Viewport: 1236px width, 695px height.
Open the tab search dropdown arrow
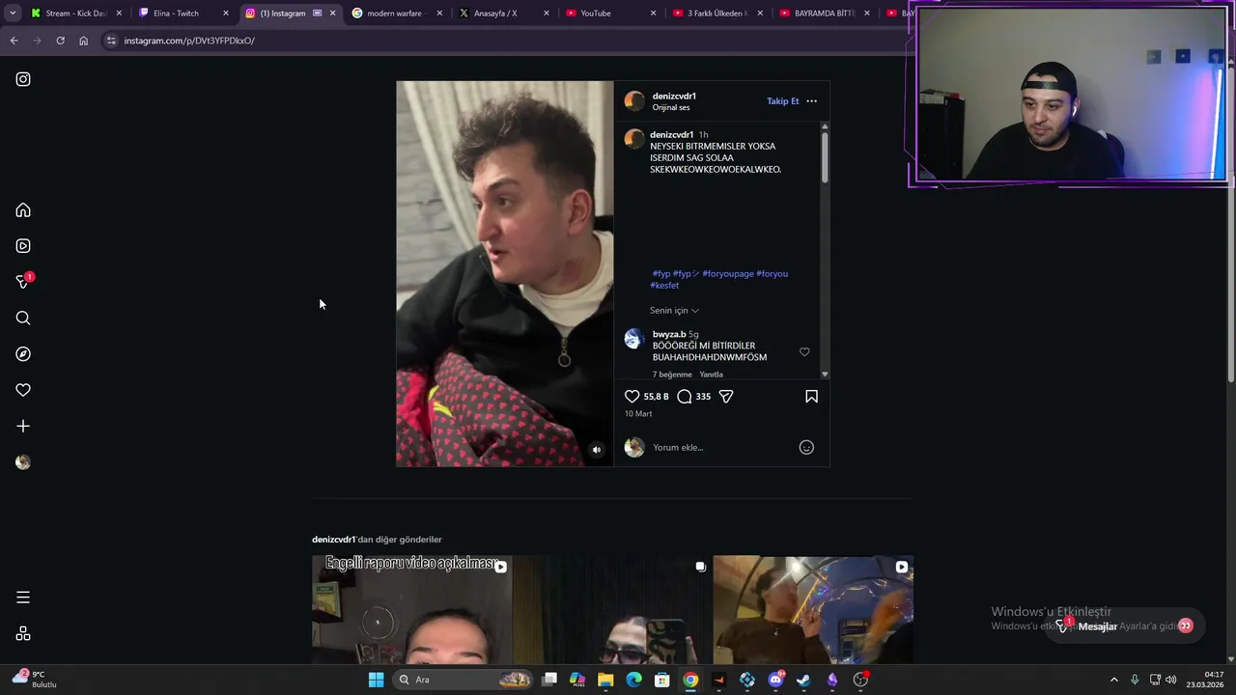(13, 14)
